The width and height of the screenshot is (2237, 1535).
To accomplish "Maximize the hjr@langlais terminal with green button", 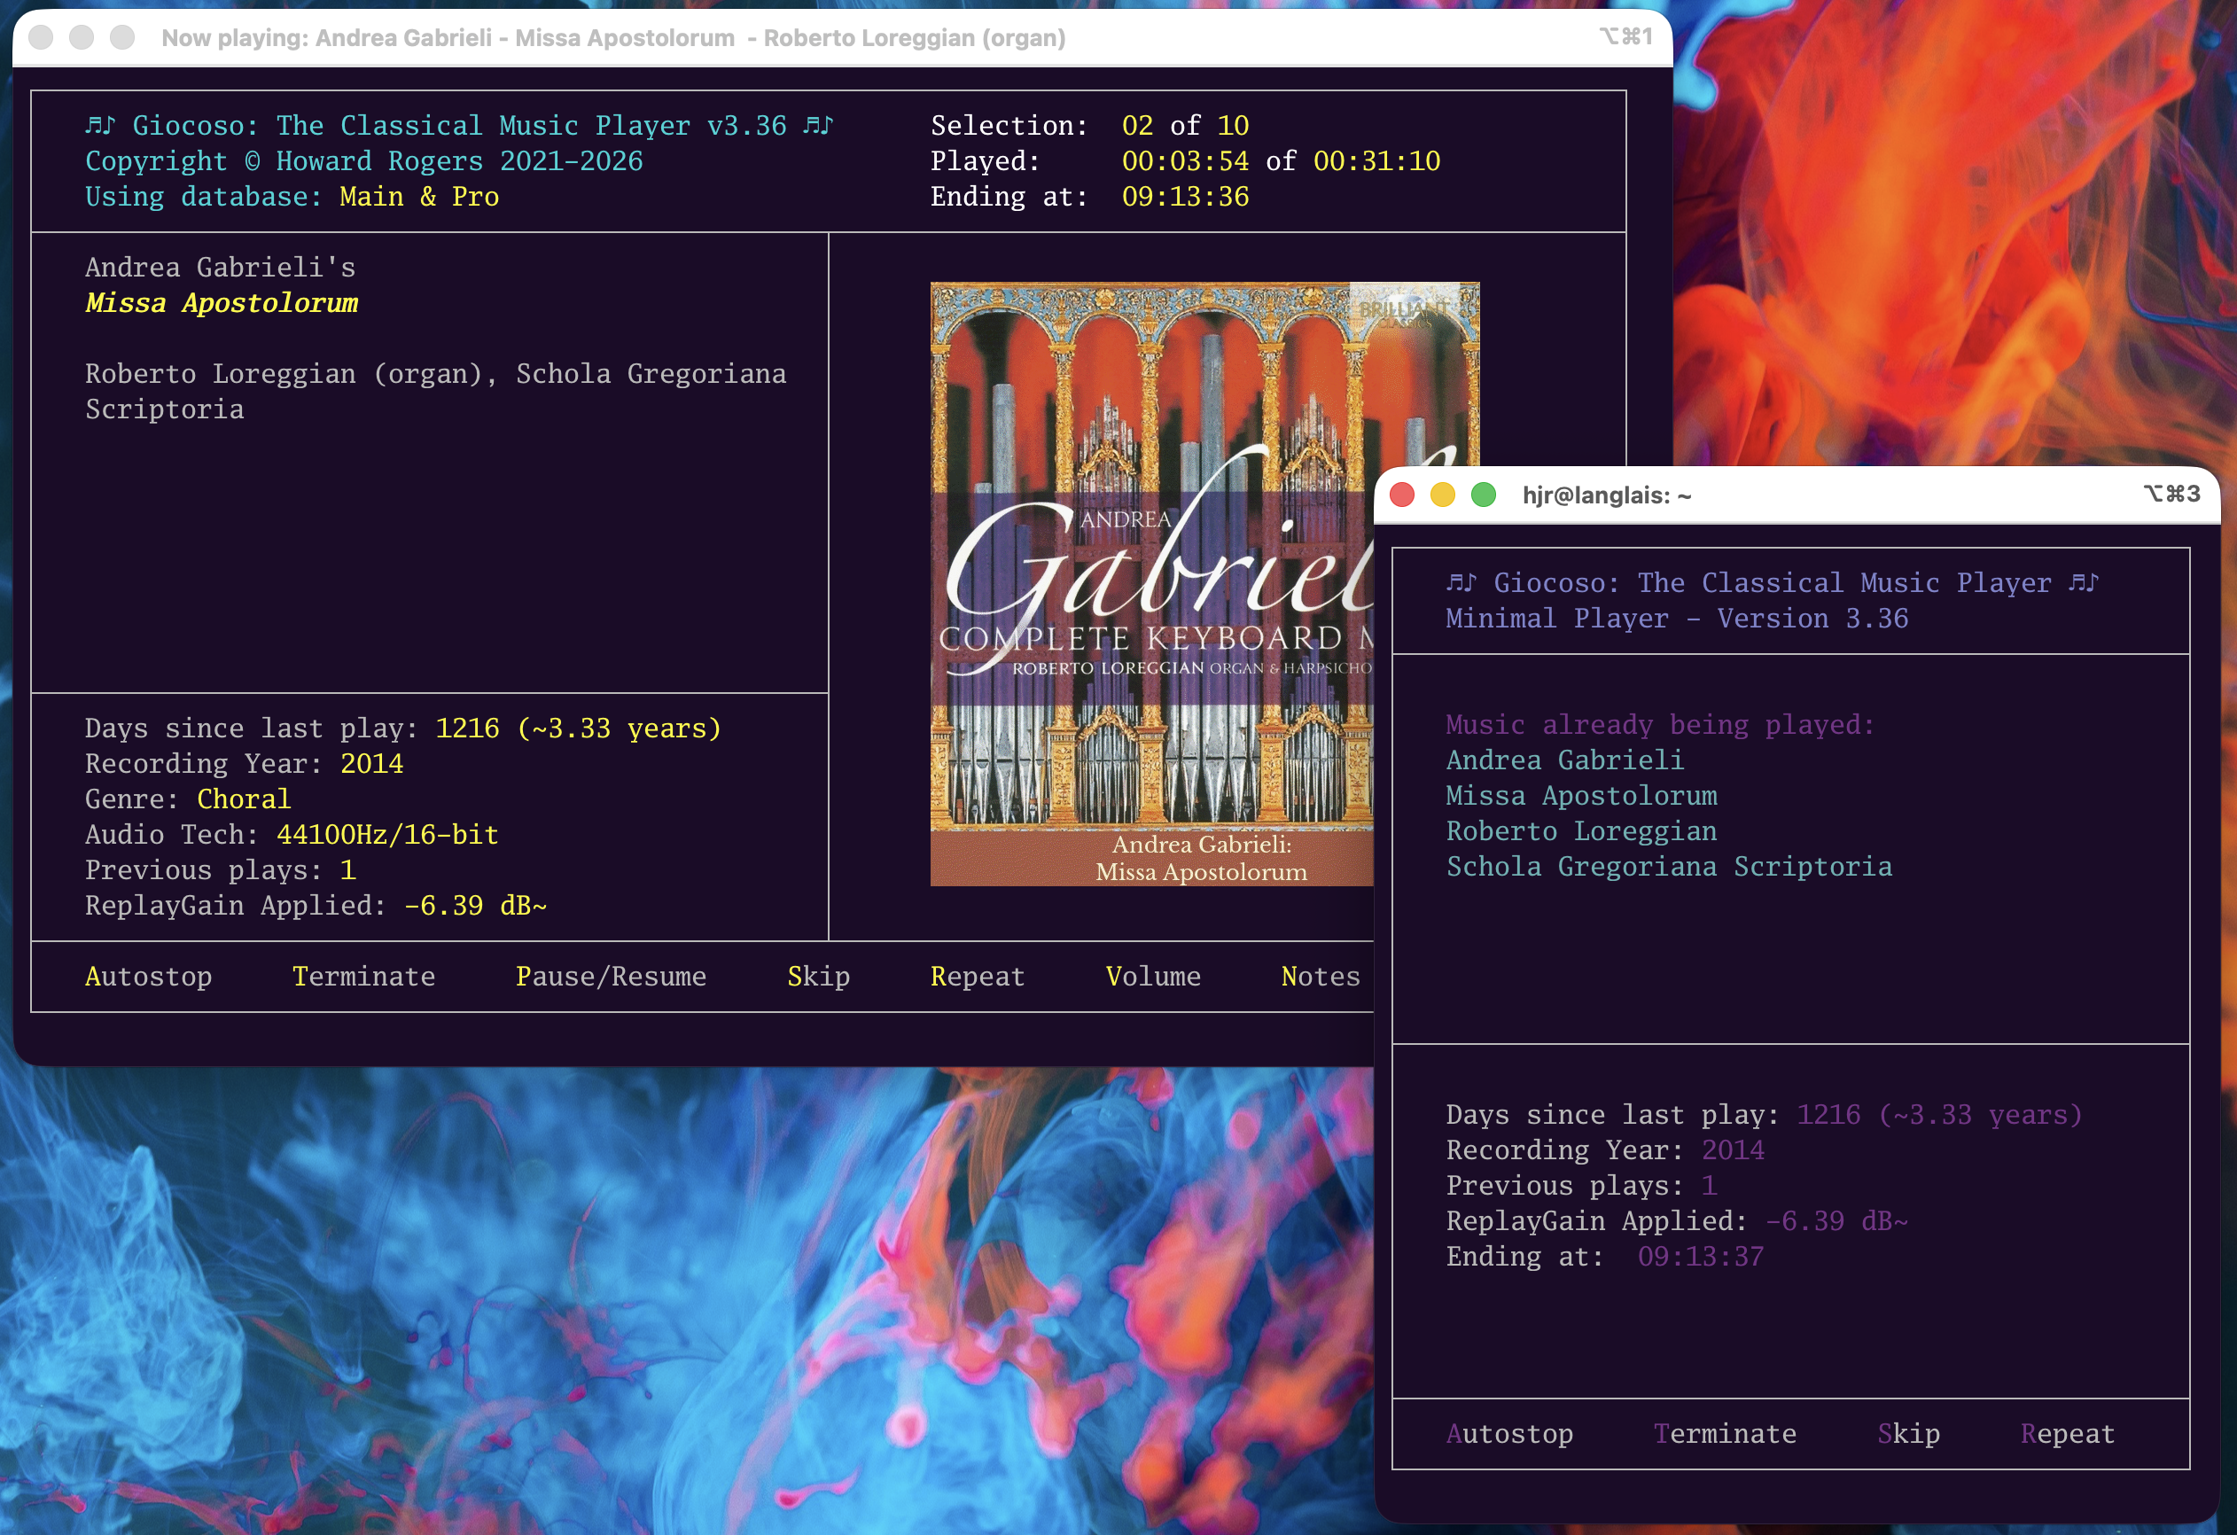I will coord(1484,495).
